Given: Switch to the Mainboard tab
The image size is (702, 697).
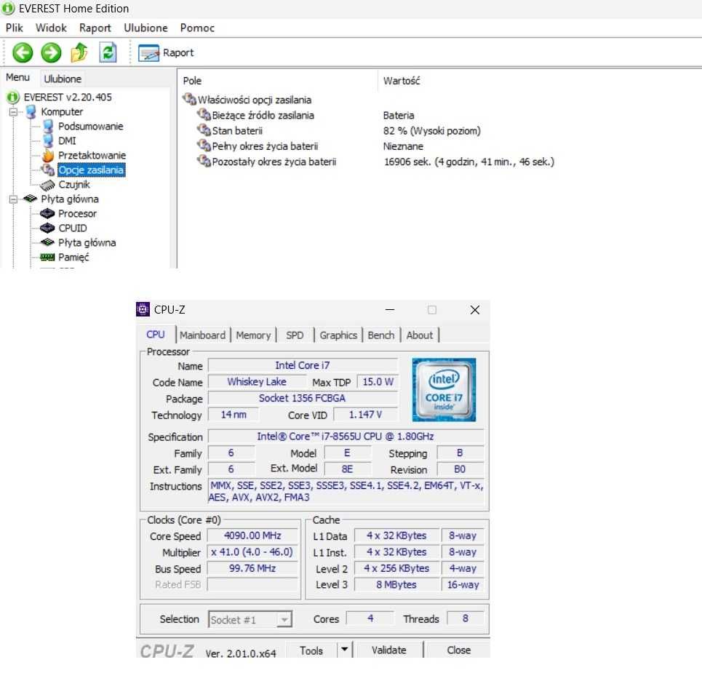Looking at the screenshot, I should pos(203,335).
